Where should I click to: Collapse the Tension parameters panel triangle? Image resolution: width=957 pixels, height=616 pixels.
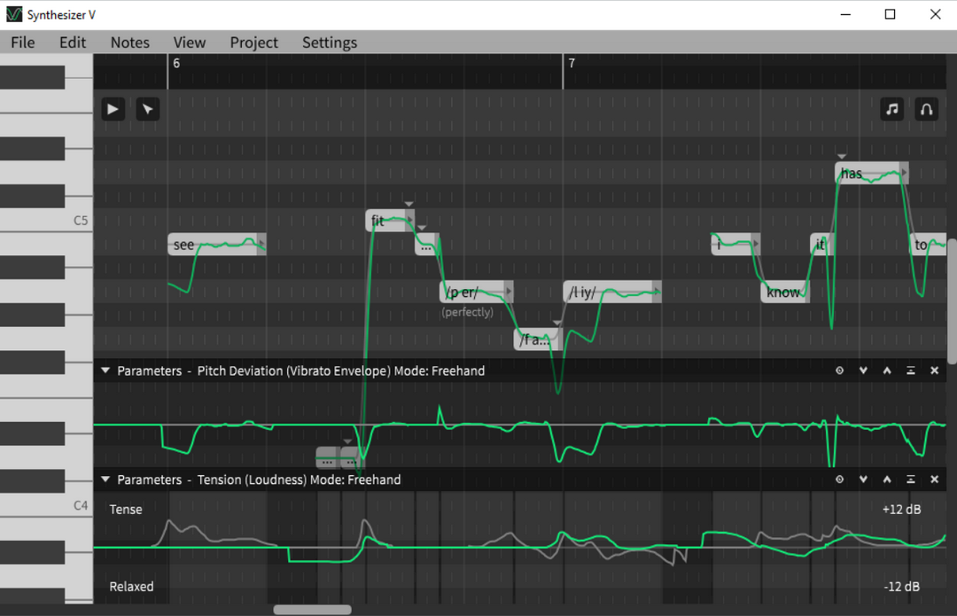pos(105,480)
